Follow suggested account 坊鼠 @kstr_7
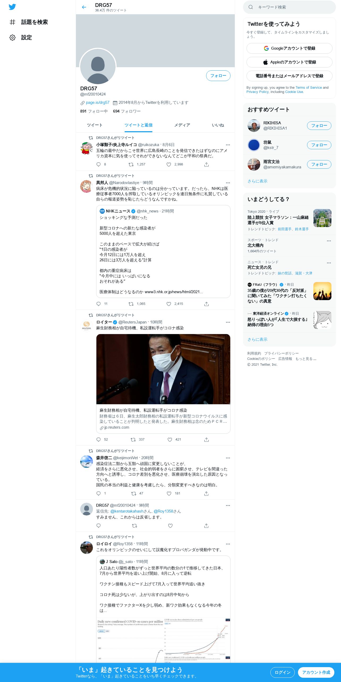 point(319,145)
